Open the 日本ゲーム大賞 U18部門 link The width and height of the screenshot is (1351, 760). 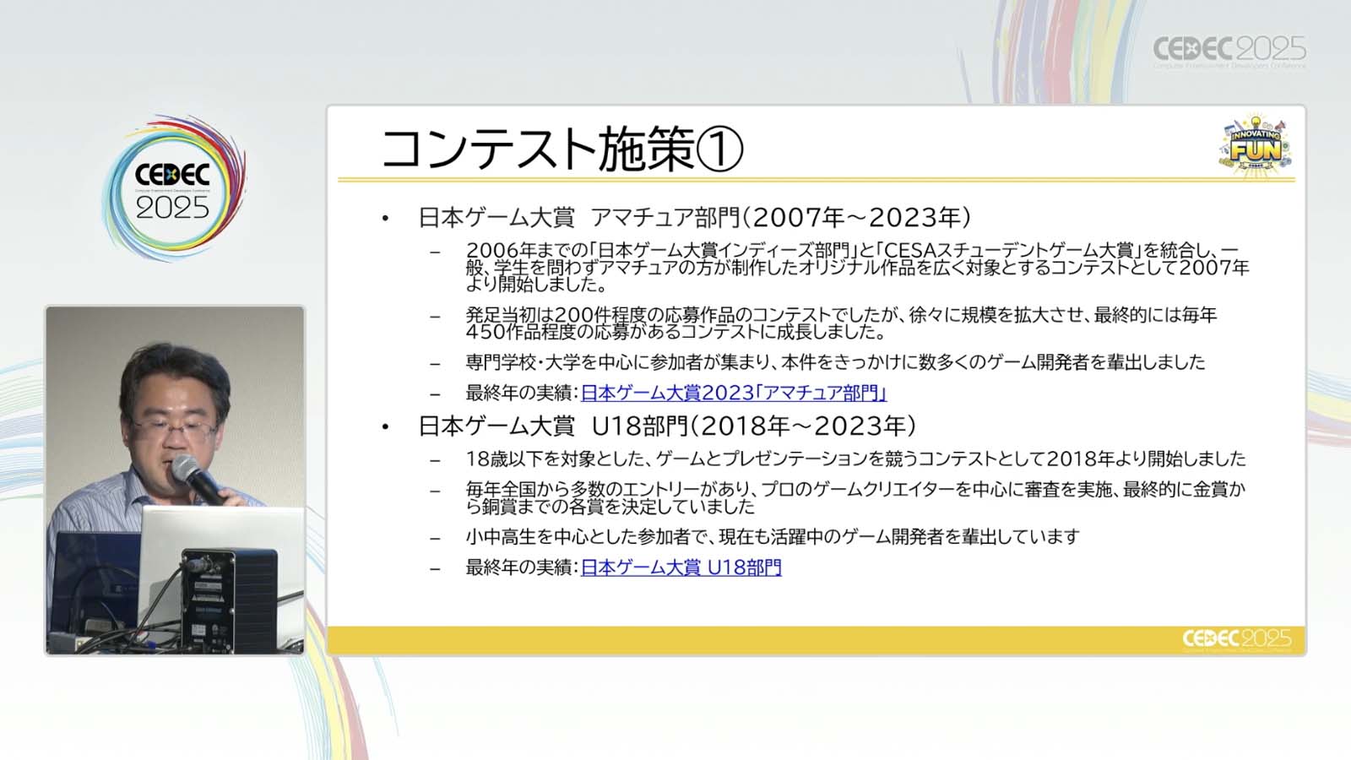(x=681, y=567)
